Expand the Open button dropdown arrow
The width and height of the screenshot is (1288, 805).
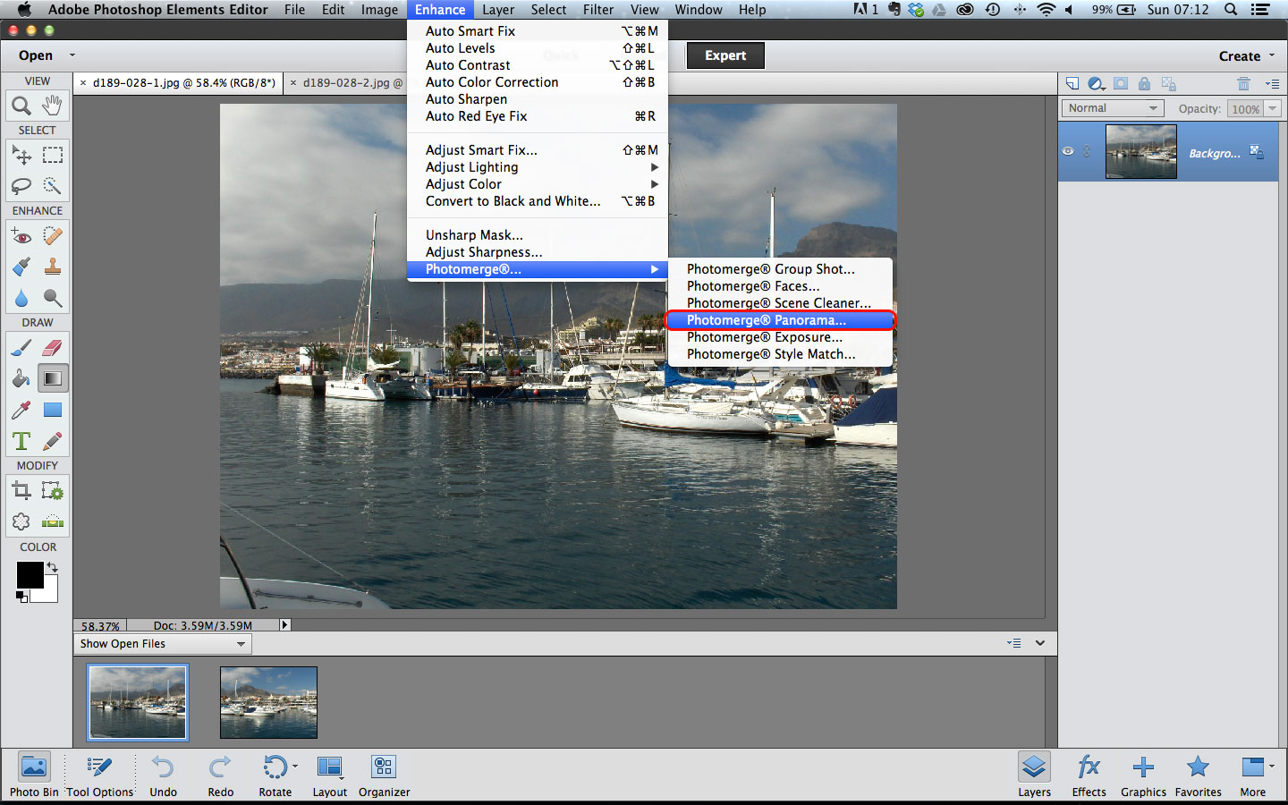[72, 55]
